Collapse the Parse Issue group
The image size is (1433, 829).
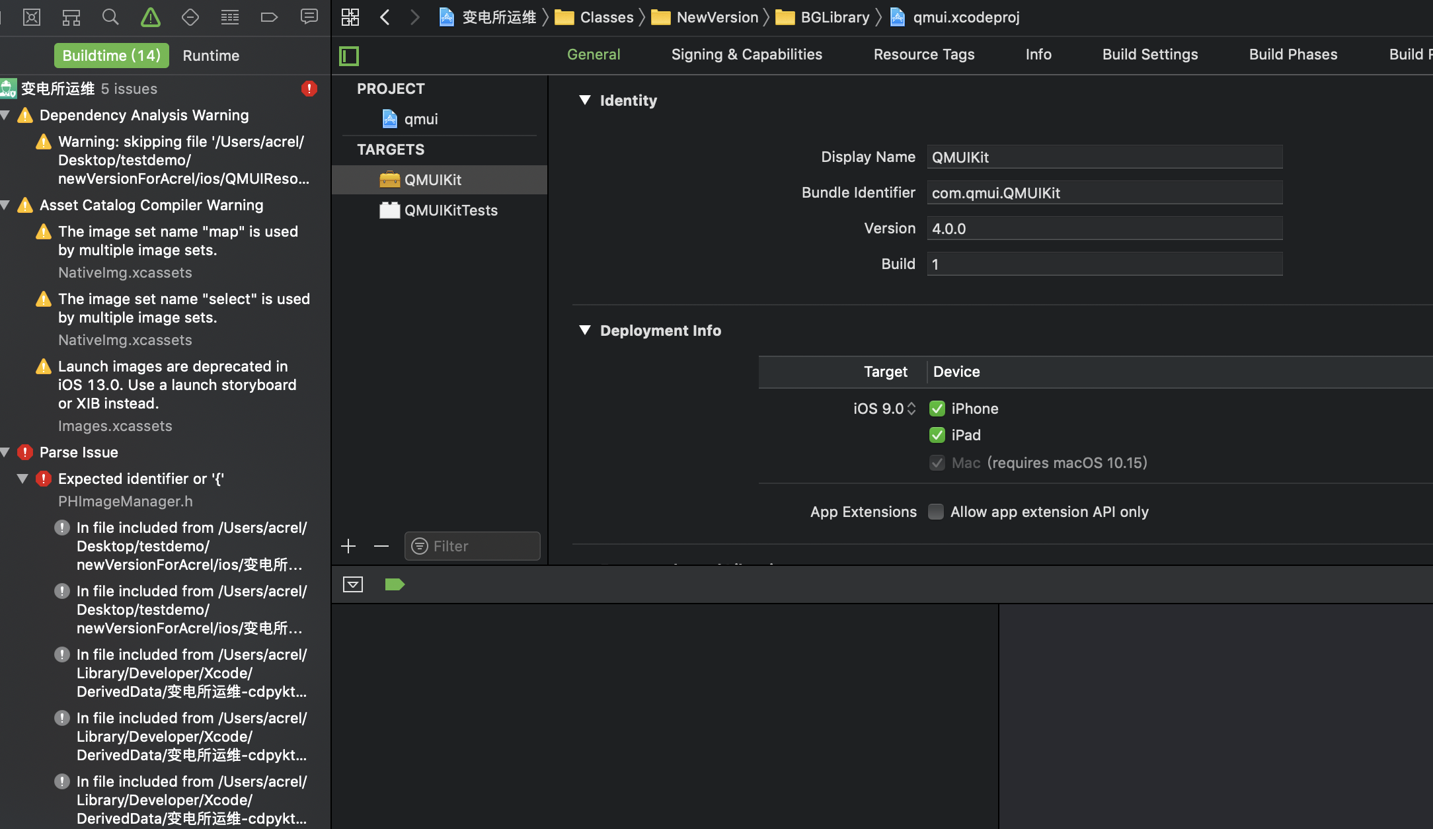click(x=6, y=452)
